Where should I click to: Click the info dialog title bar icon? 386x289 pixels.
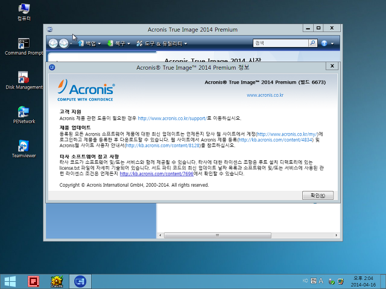click(x=52, y=67)
